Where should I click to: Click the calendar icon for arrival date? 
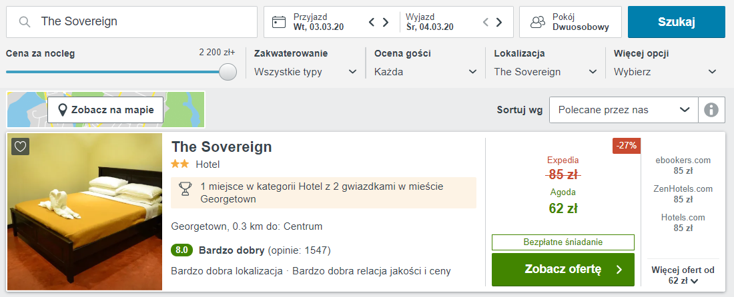(x=279, y=22)
